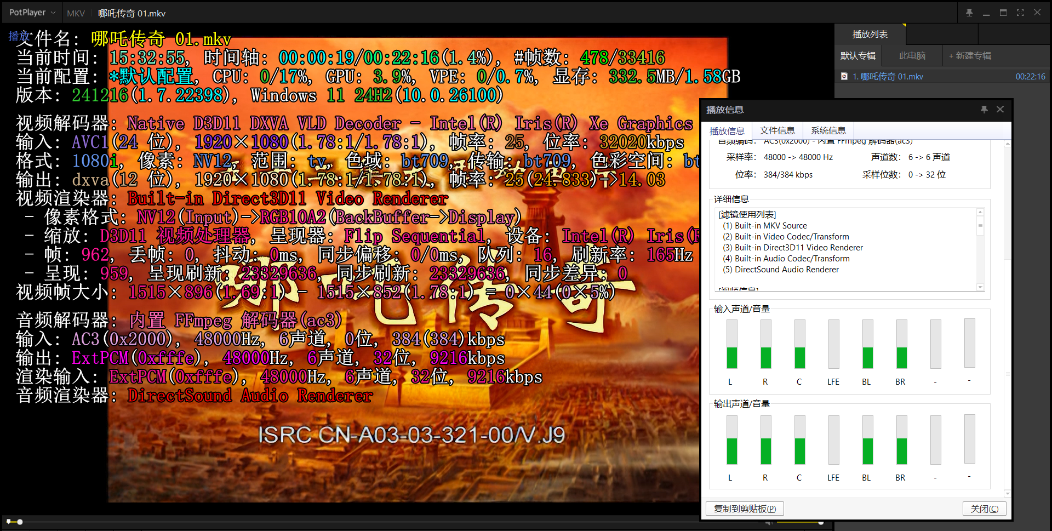Open the 播放信息 tab in the dialog

click(727, 131)
